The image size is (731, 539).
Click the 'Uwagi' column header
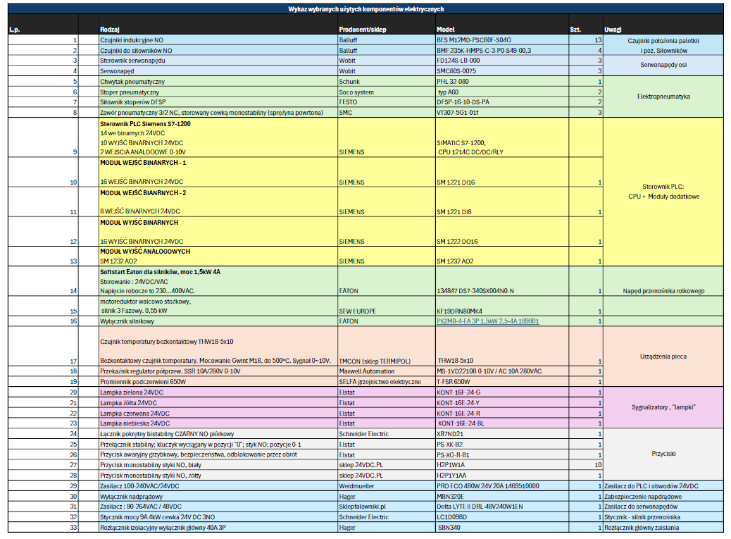click(x=613, y=30)
